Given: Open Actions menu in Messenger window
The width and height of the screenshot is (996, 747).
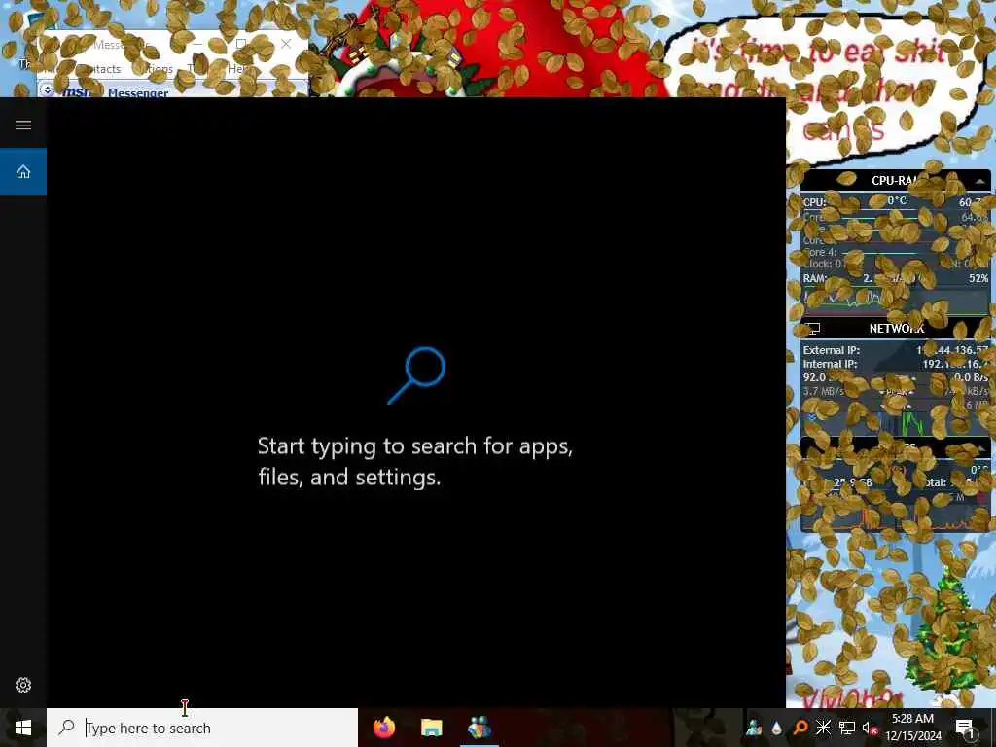Looking at the screenshot, I should (x=155, y=69).
